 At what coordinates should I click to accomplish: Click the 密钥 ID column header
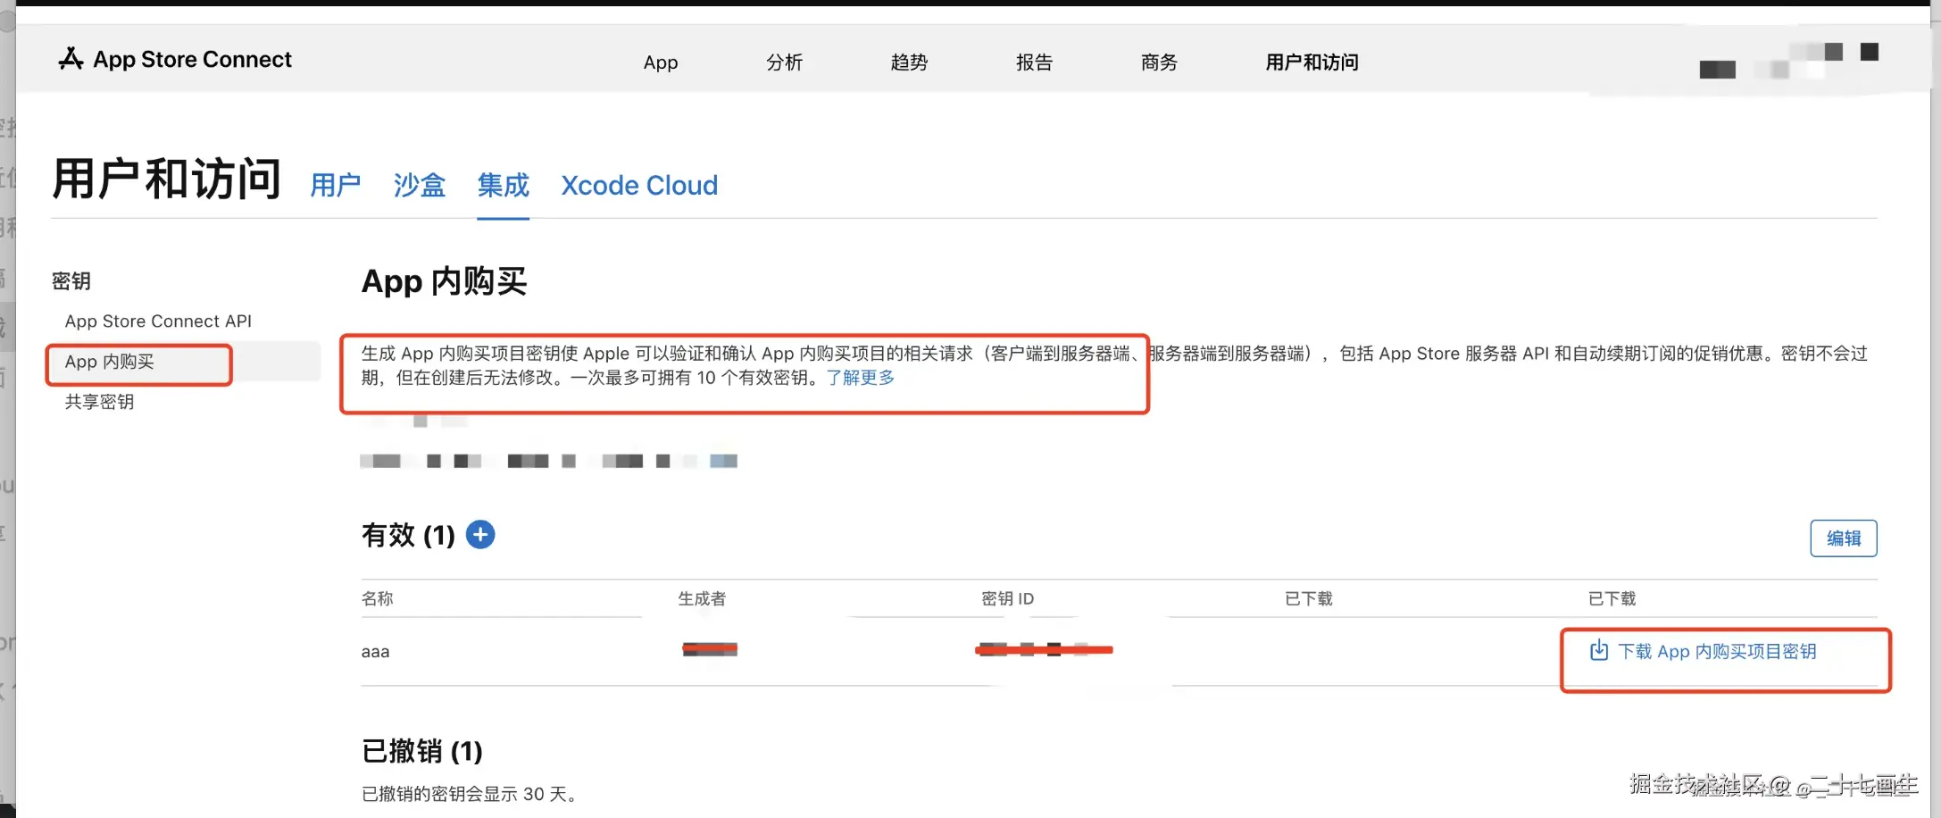pyautogui.click(x=1007, y=598)
